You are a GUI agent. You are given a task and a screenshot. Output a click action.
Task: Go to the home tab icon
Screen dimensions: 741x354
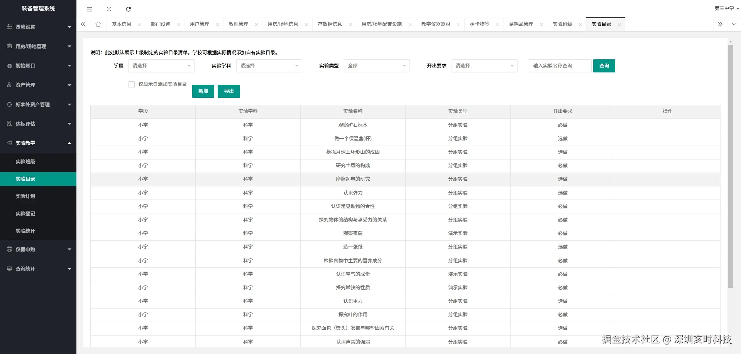pos(98,24)
